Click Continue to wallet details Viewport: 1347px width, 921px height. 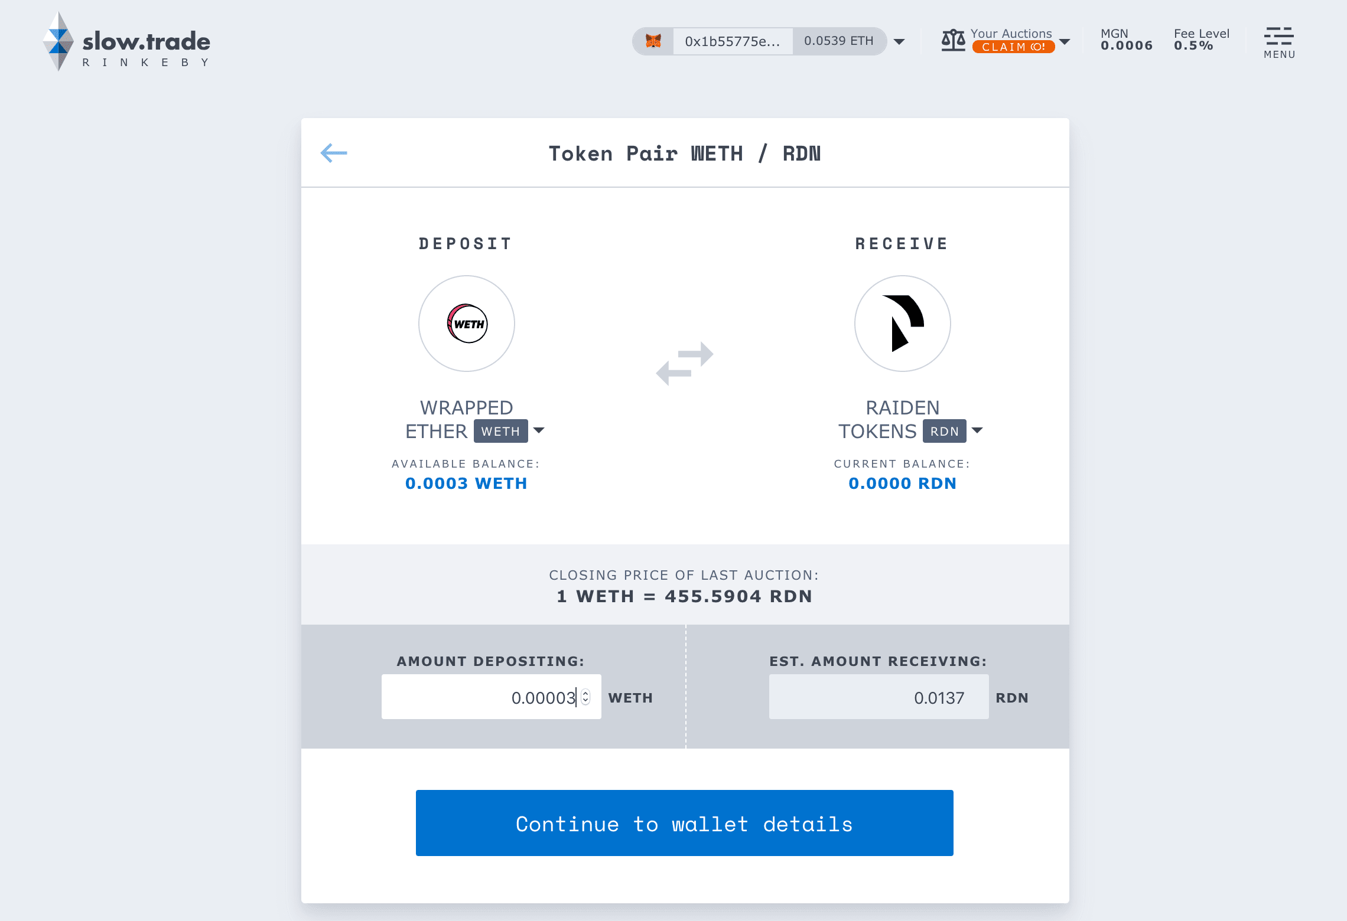684,823
